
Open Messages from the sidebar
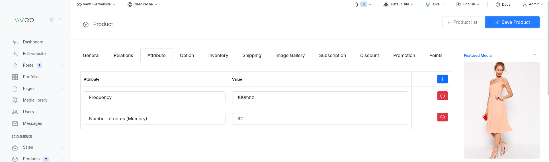point(32,123)
